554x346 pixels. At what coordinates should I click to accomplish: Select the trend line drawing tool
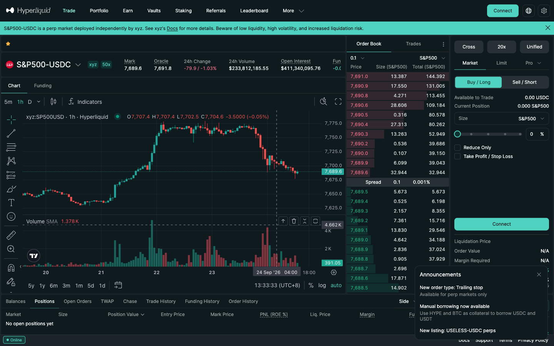coord(11,133)
